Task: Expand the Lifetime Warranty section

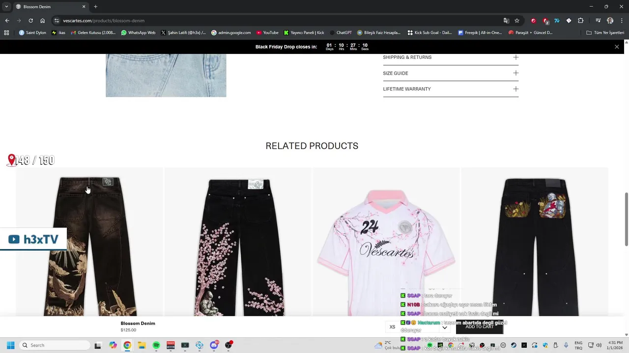Action: coord(451,89)
